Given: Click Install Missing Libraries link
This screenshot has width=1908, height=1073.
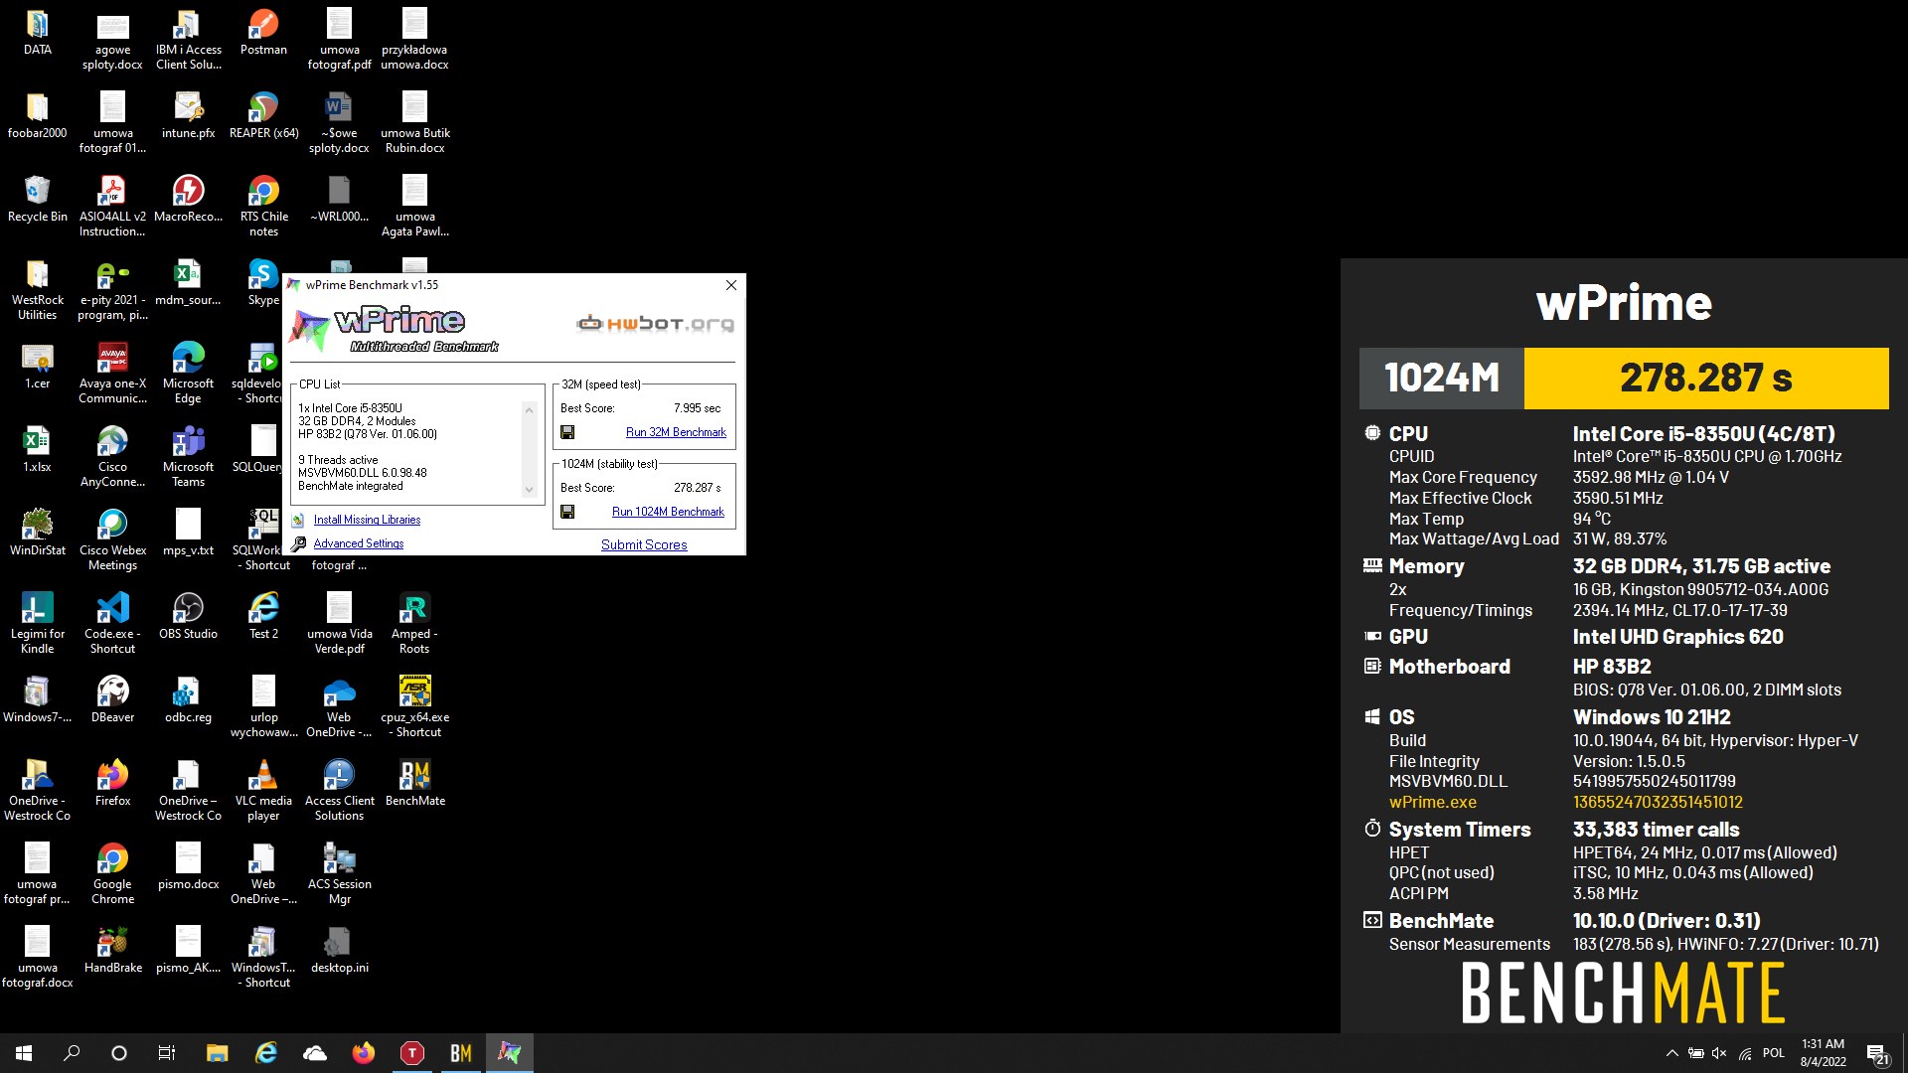Looking at the screenshot, I should click(367, 520).
